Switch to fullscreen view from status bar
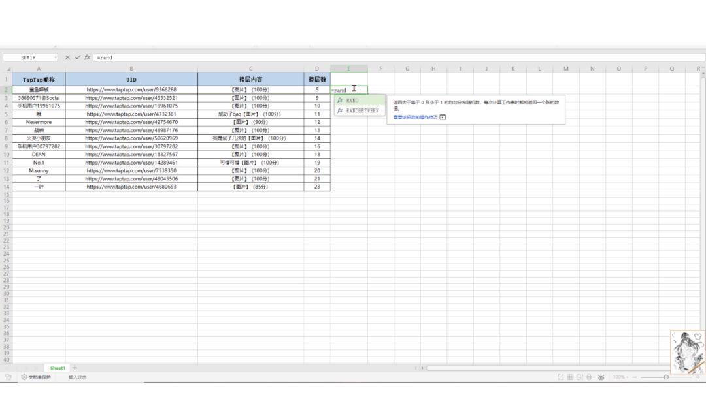 (560, 377)
